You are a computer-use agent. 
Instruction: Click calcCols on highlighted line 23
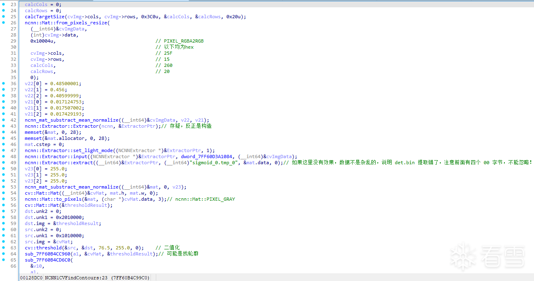[36, 4]
